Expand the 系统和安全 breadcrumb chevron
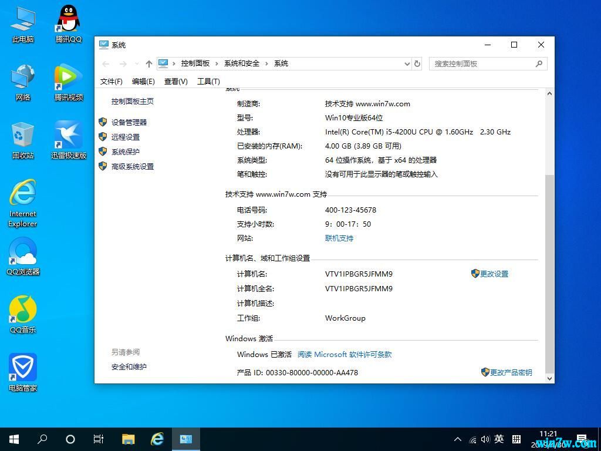The width and height of the screenshot is (601, 451). (x=266, y=63)
